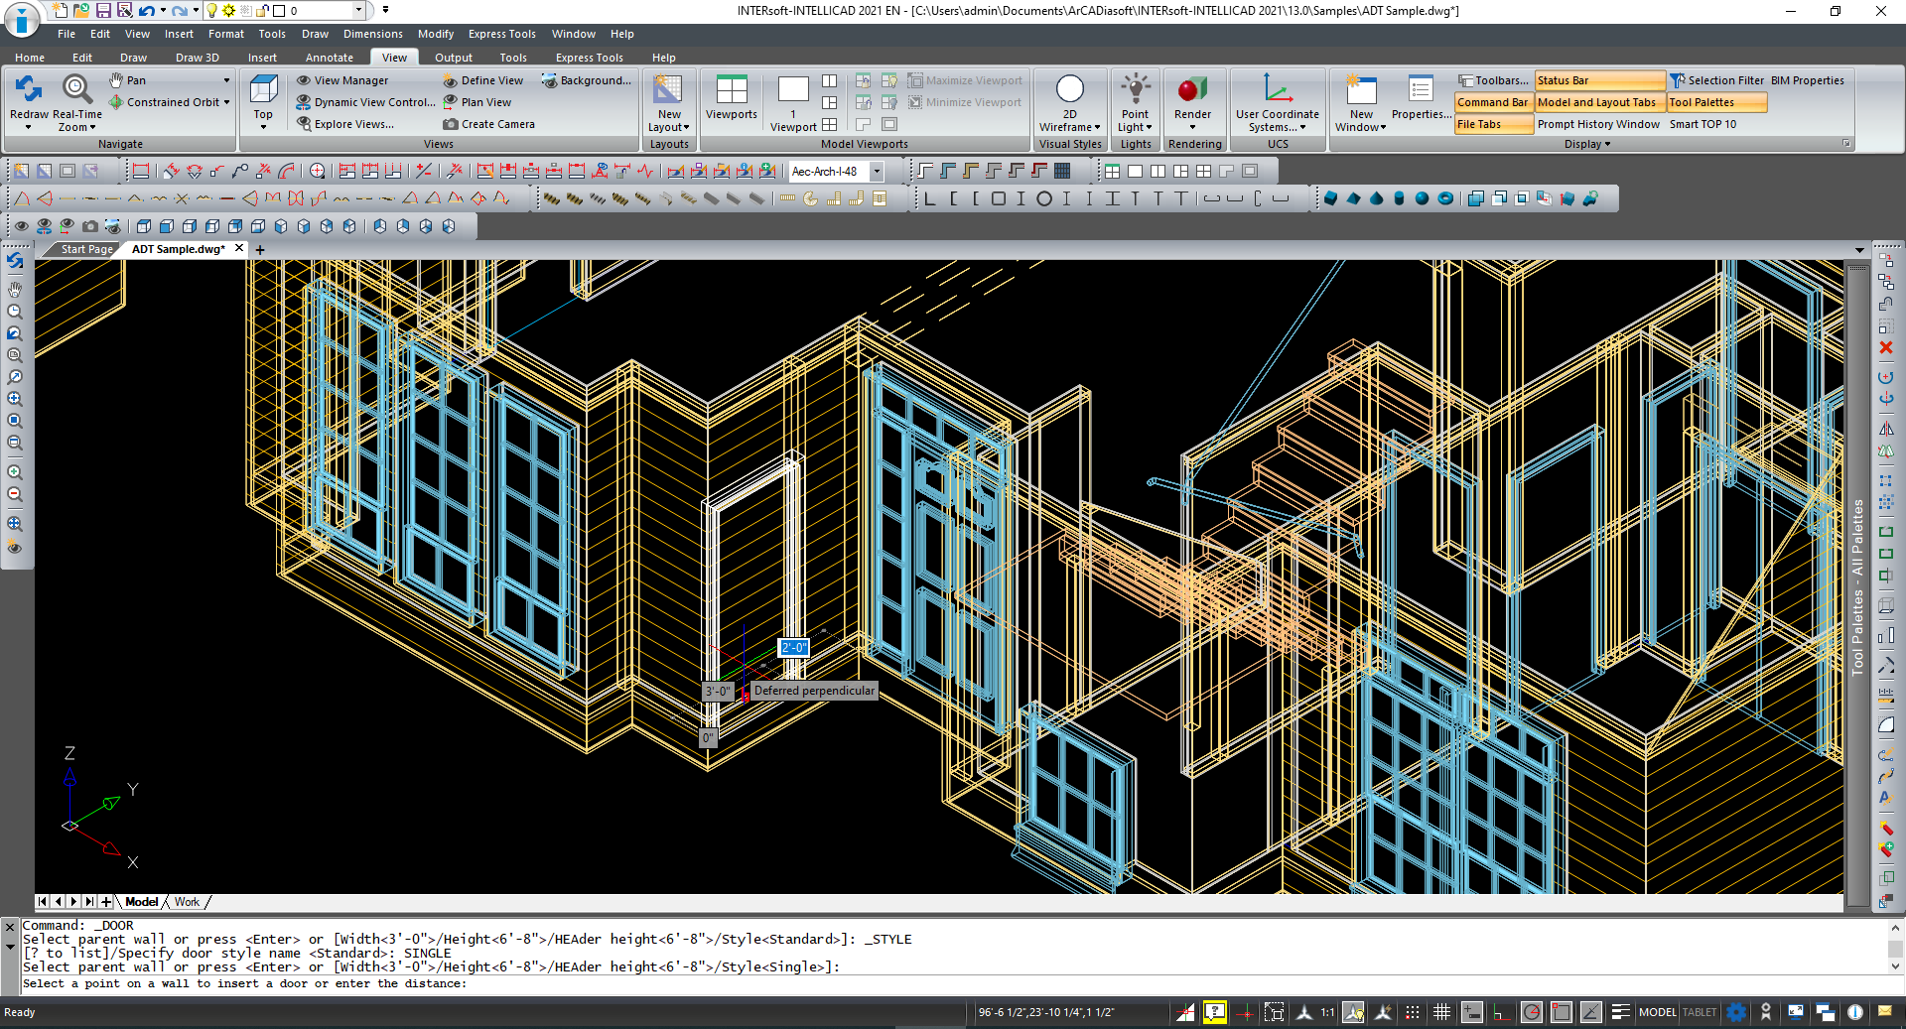Switch to the Annotate ribbon tab
Screen dimensions: 1906x1029
(329, 57)
